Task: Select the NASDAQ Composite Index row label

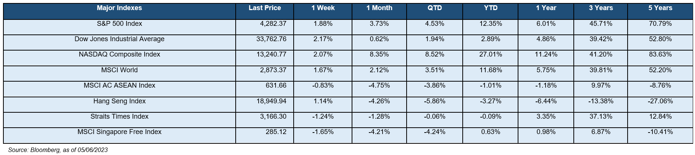Action: [x=119, y=54]
